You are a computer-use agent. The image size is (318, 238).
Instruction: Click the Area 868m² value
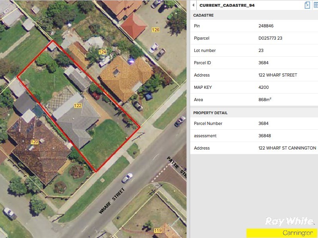265,100
